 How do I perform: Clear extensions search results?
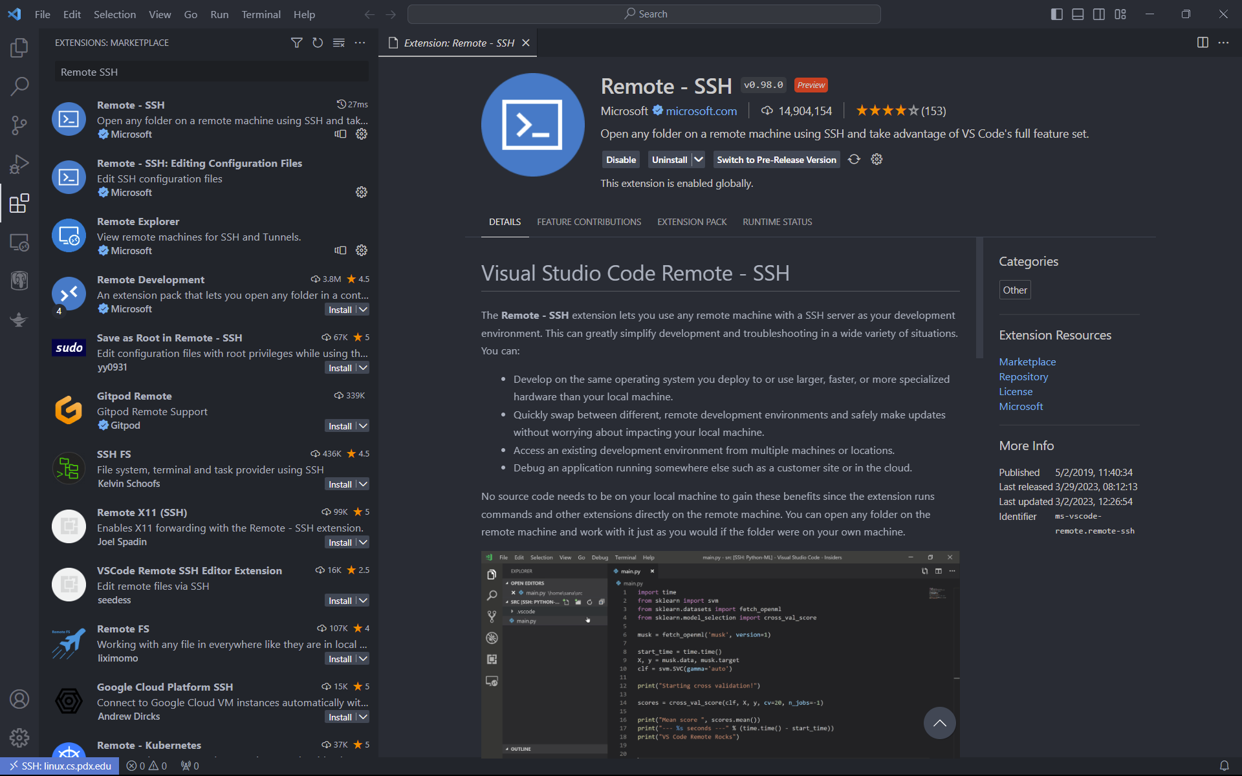339,43
